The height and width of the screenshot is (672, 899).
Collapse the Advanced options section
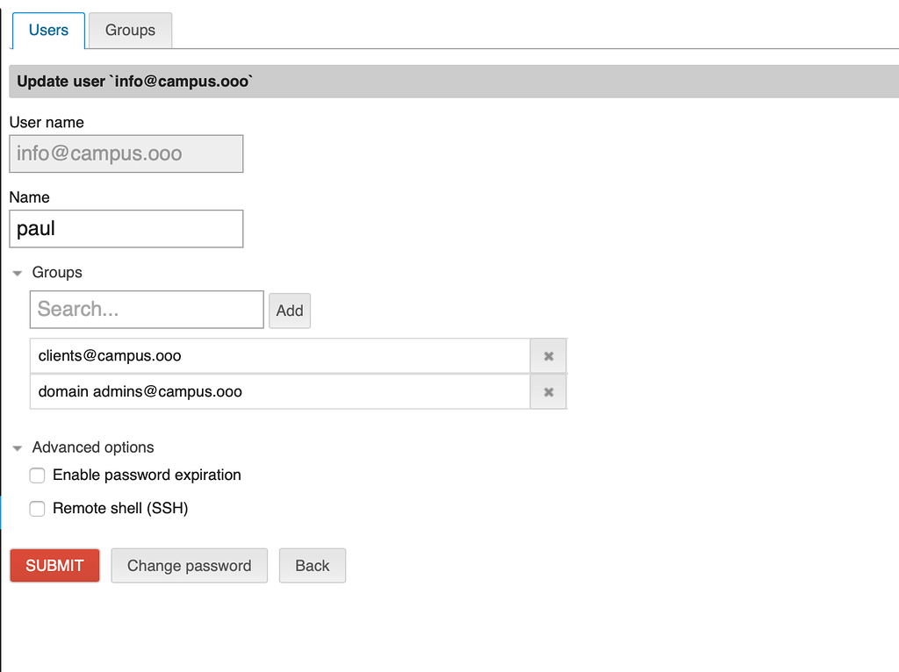click(18, 448)
